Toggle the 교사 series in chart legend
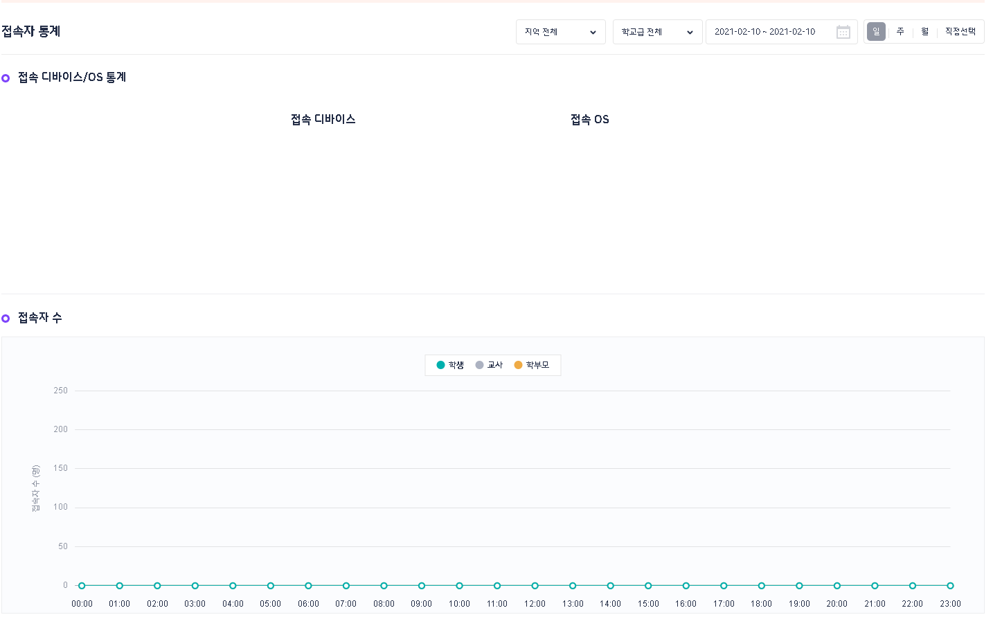The image size is (1002, 617). (490, 365)
